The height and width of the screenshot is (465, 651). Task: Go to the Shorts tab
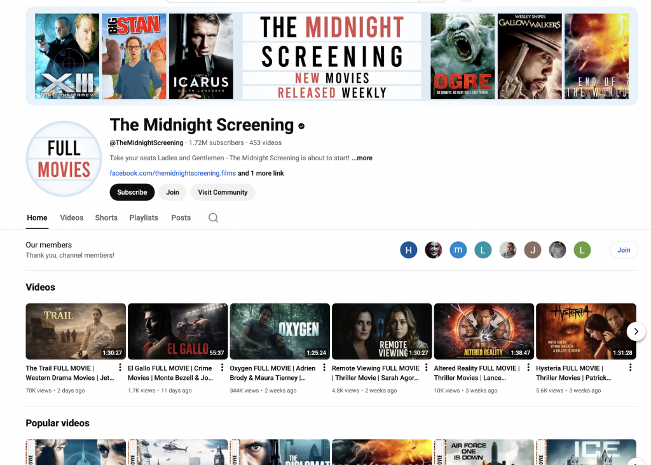click(106, 218)
